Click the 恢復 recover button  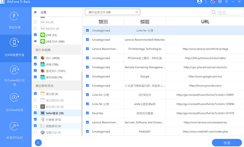(227, 143)
